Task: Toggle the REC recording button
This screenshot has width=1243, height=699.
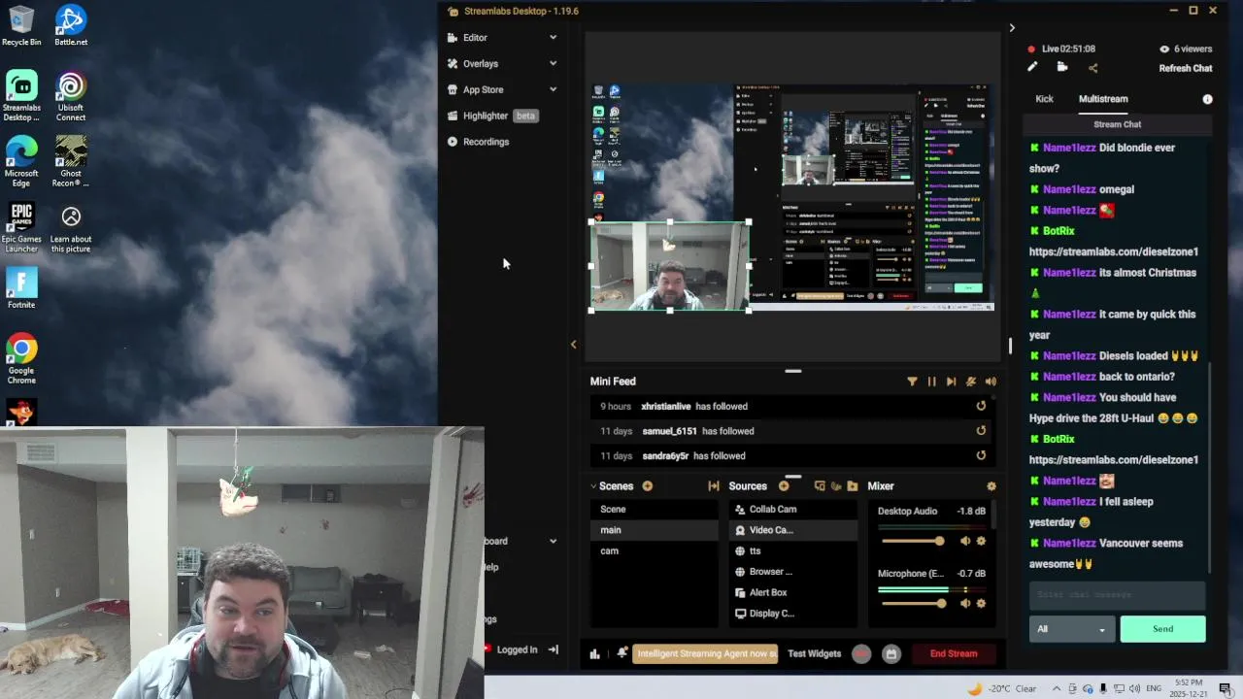Action: (861, 653)
